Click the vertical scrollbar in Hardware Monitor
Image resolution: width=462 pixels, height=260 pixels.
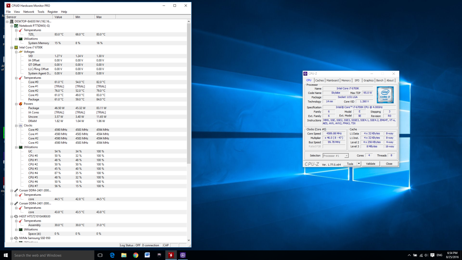pyautogui.click(x=189, y=93)
